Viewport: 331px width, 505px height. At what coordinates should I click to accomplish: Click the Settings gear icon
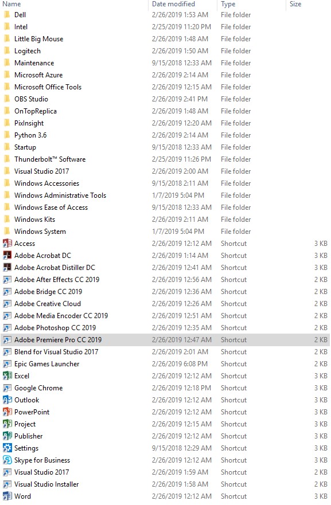7,448
